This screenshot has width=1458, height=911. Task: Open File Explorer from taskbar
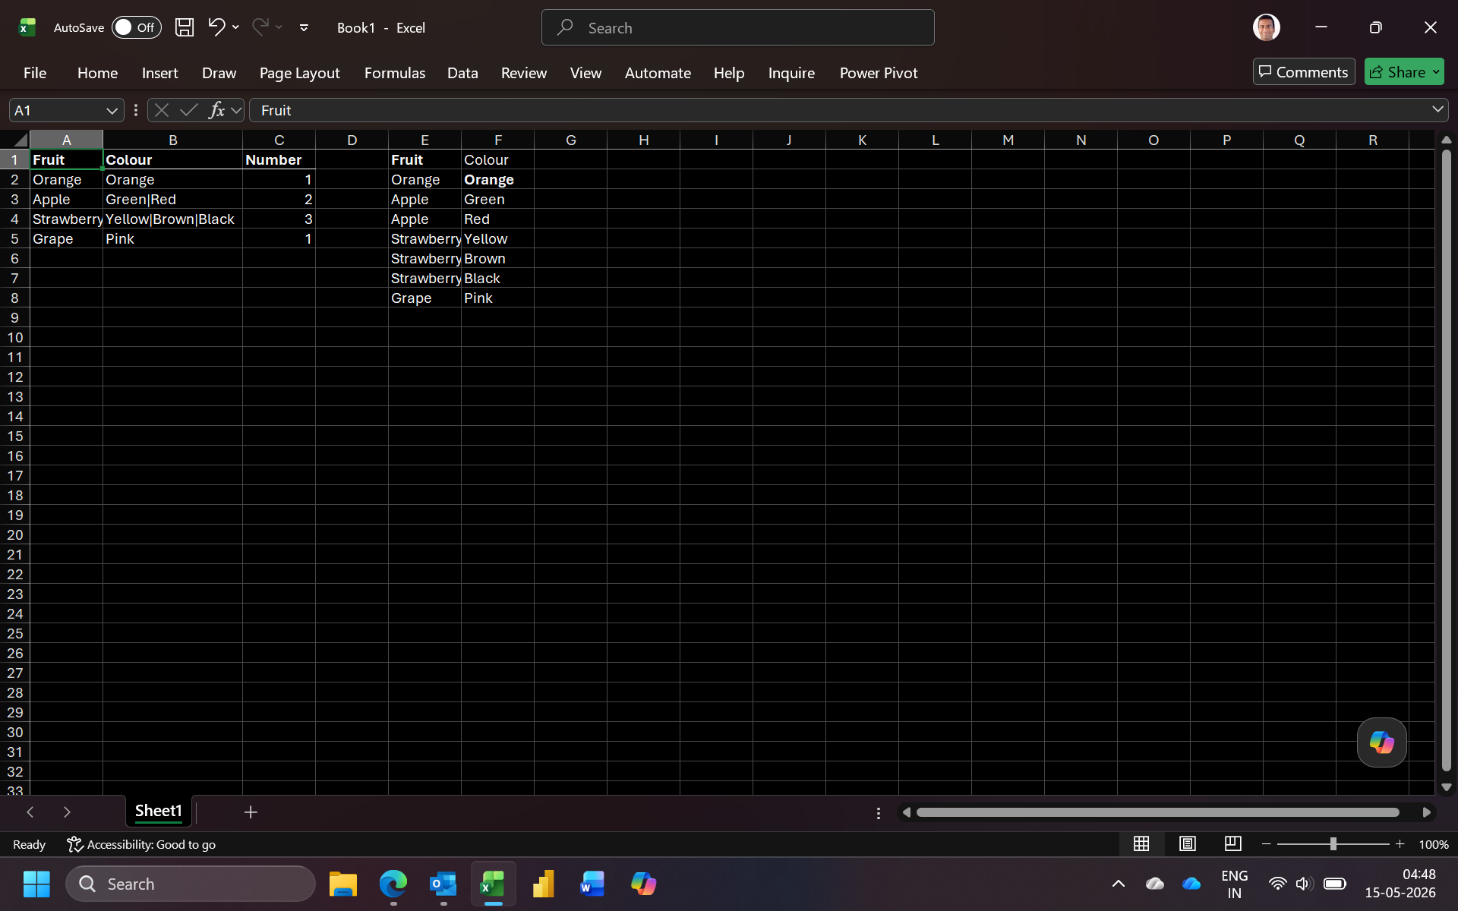[x=343, y=884]
